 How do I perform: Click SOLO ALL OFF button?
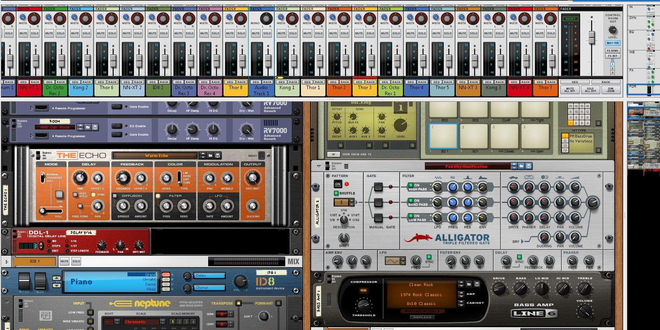590,90
